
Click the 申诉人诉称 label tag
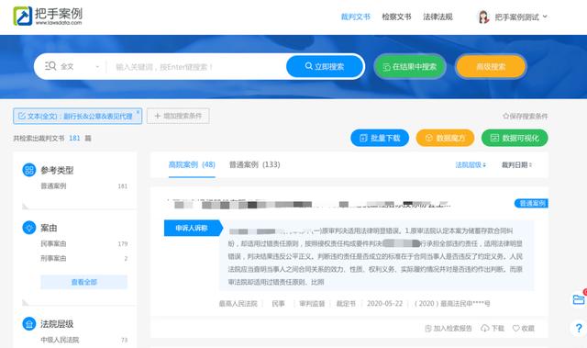click(194, 228)
